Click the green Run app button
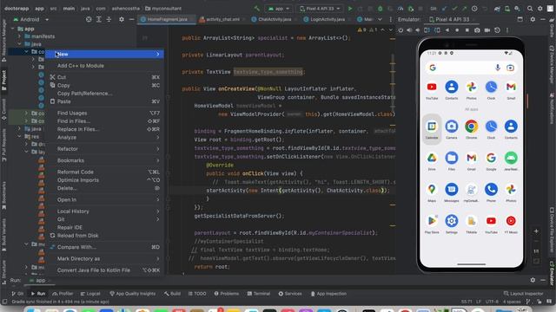This screenshot has height=312, width=556. tap(350, 9)
